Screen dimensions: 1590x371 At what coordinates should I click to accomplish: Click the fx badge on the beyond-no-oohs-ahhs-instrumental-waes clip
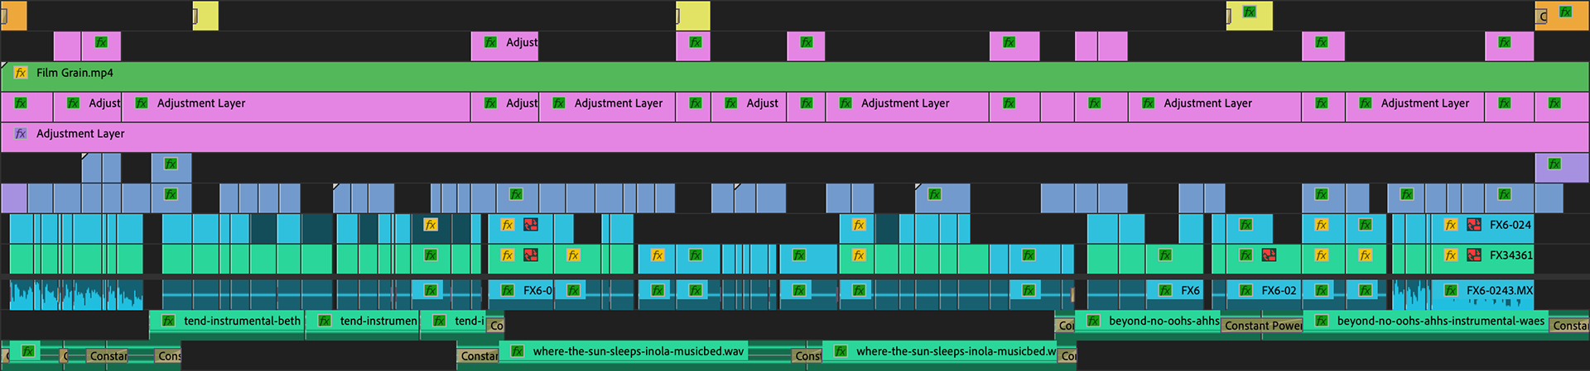[x=1322, y=321]
